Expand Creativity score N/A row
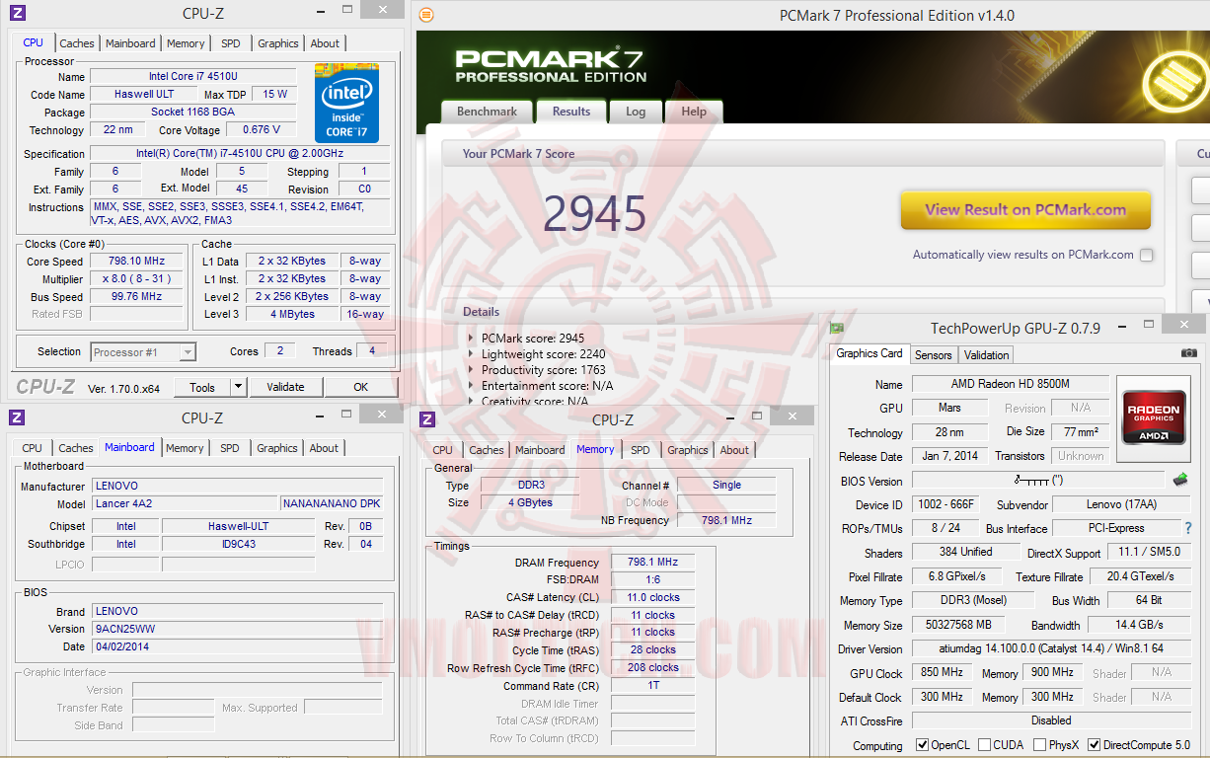 [471, 401]
